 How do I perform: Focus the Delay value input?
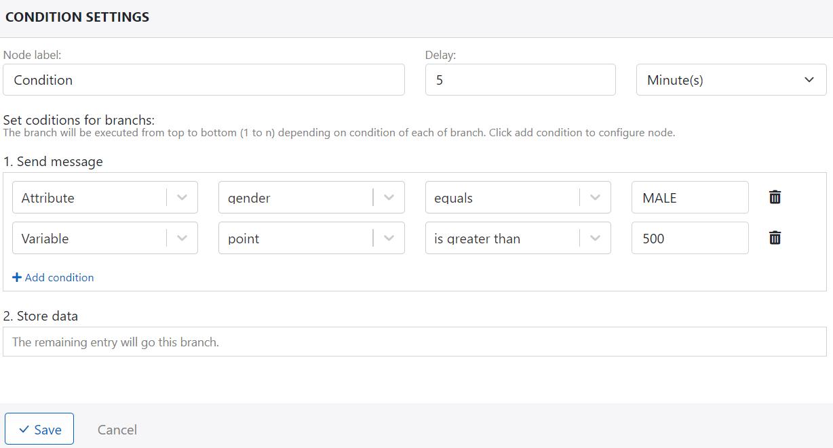(520, 80)
